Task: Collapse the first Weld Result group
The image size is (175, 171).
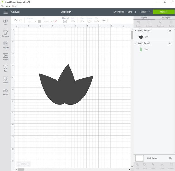Action: tap(136, 31)
